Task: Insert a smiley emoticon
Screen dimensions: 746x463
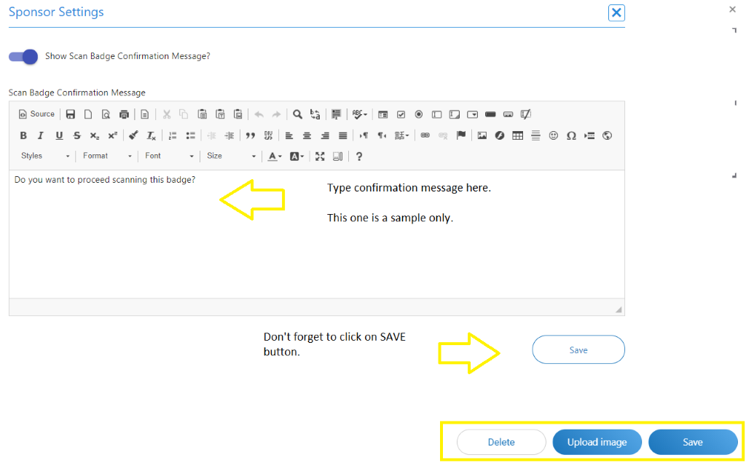Action: click(x=554, y=135)
